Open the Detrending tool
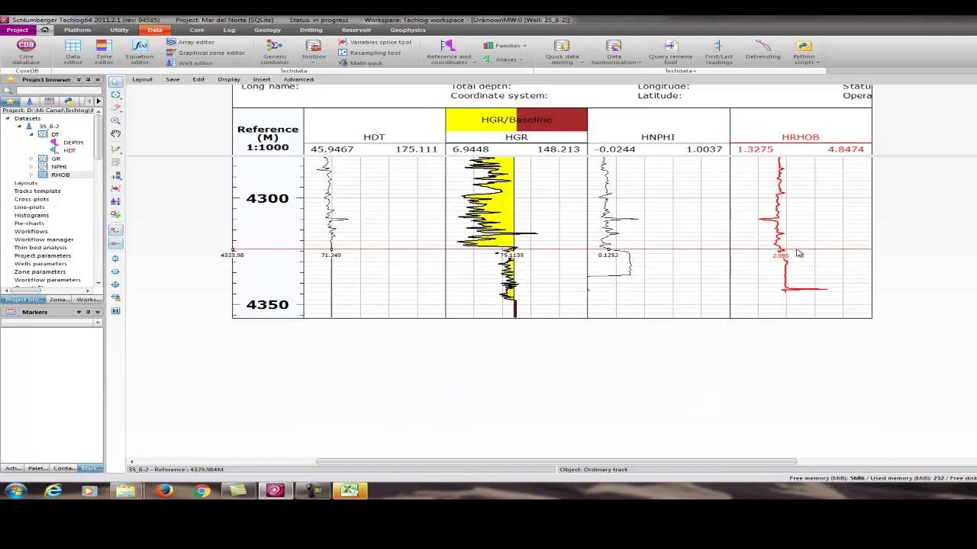977x549 pixels. [x=763, y=50]
